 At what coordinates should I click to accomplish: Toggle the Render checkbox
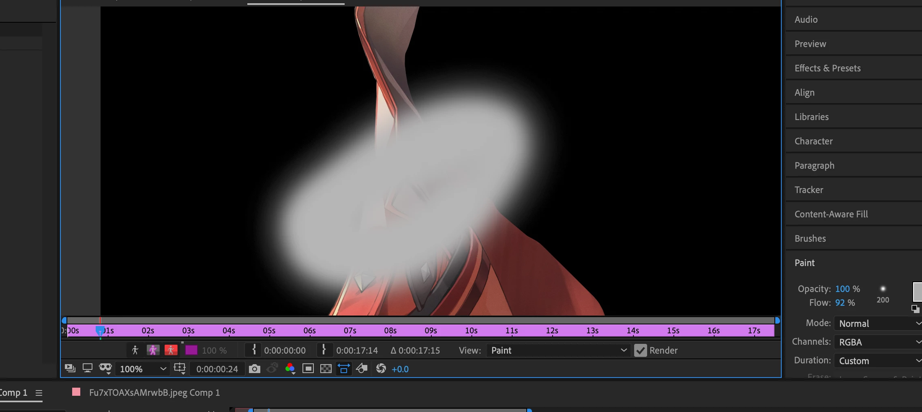[641, 350]
